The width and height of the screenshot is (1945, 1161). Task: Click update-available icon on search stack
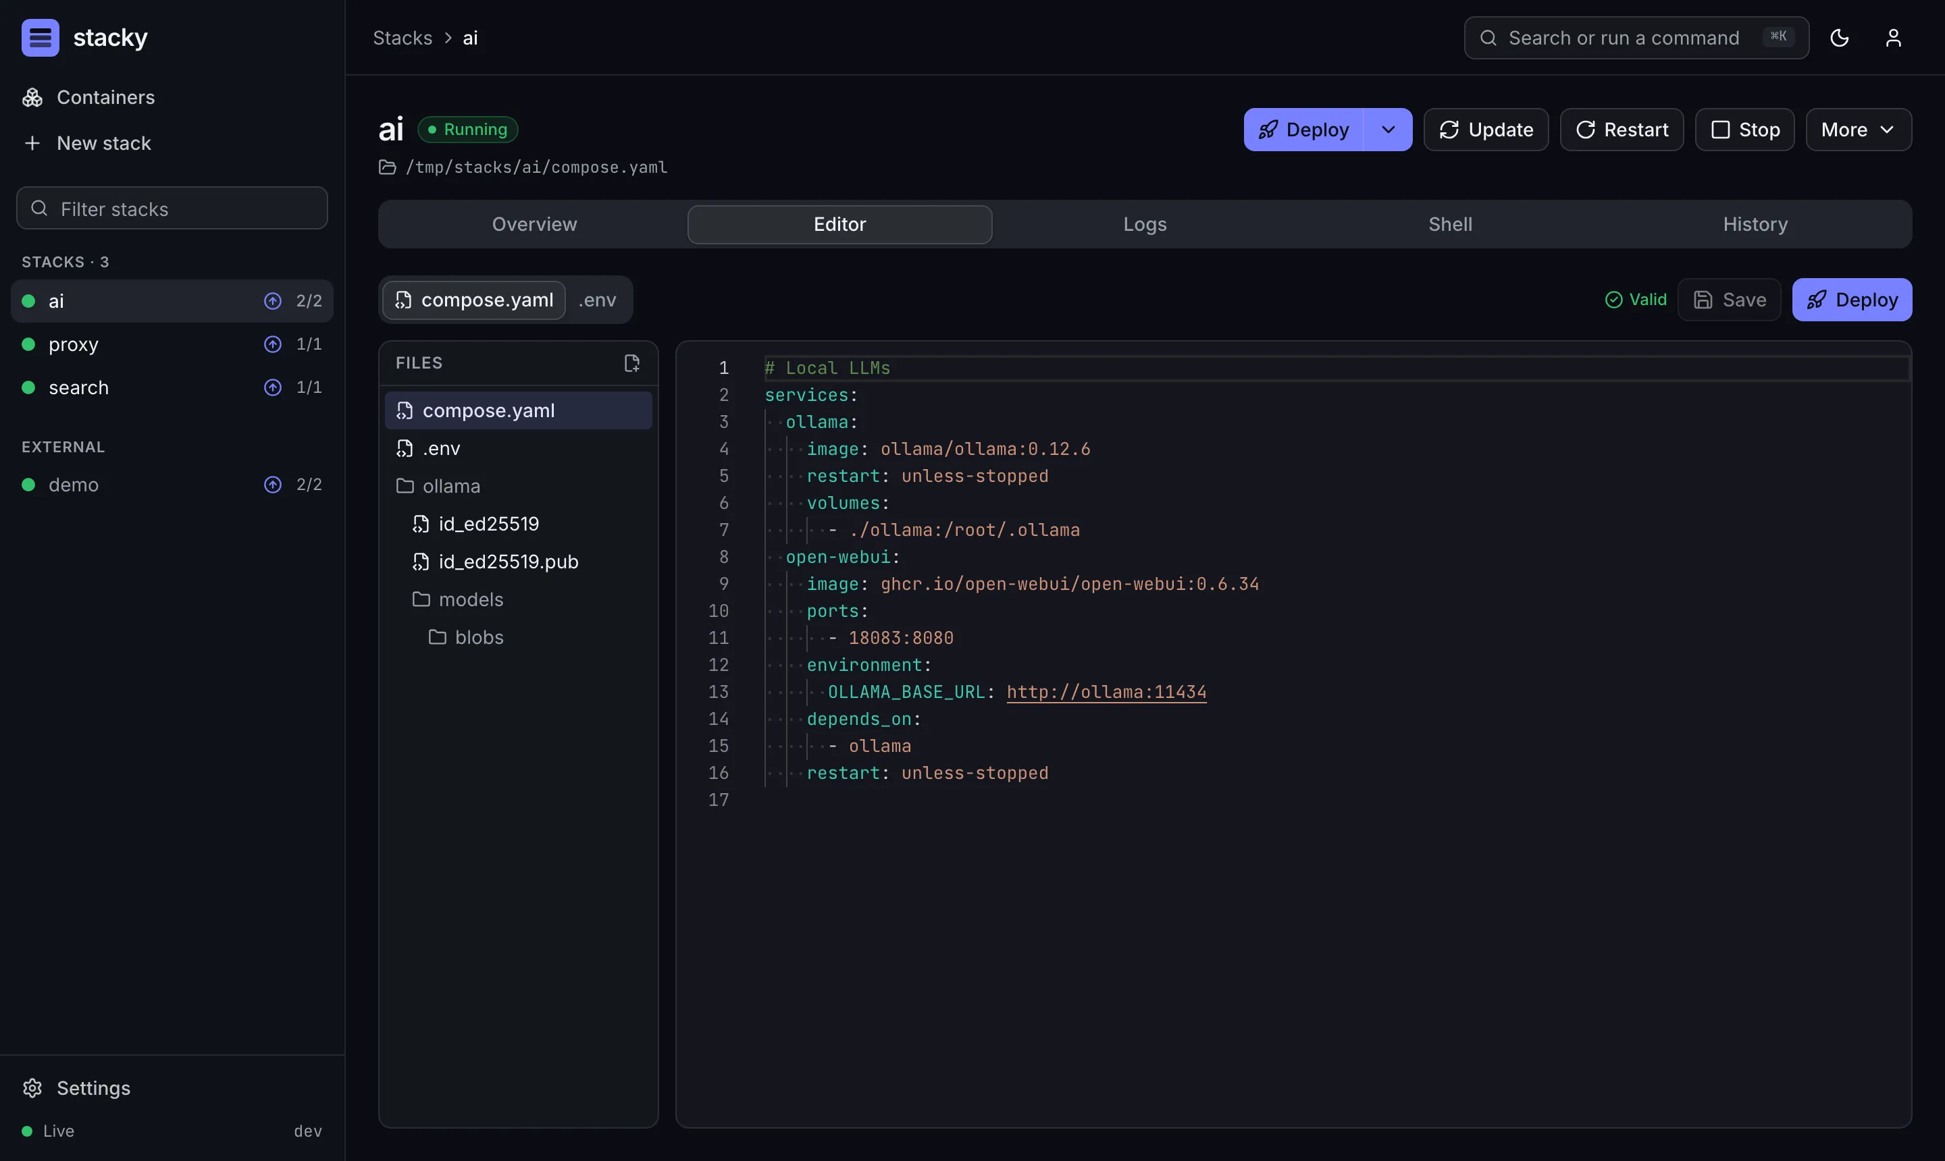click(272, 387)
